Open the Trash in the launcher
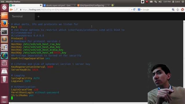This screenshot has height=104, width=185. (x=4, y=100)
